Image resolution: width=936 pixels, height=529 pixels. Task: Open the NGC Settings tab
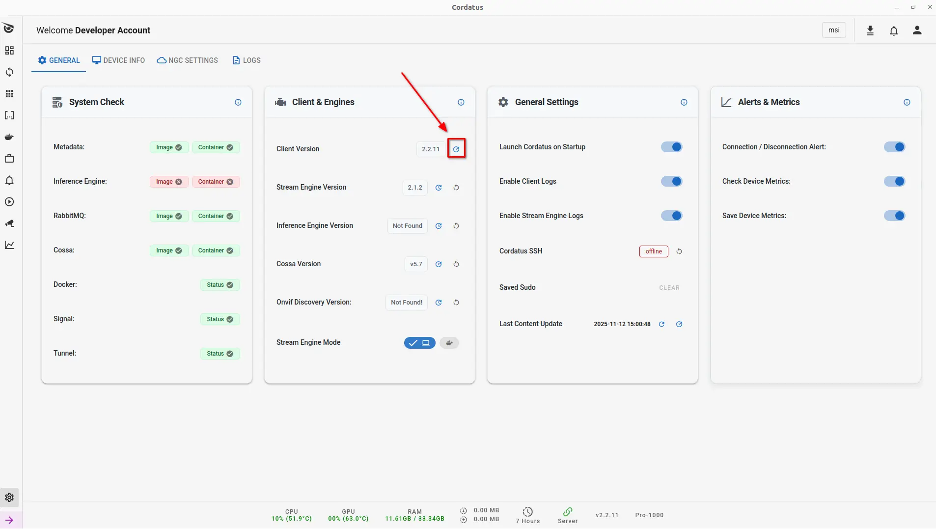(x=188, y=60)
